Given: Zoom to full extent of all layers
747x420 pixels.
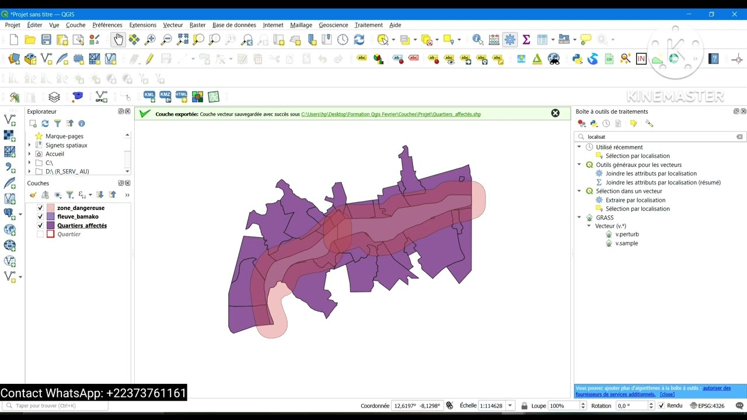Looking at the screenshot, I should [183, 40].
